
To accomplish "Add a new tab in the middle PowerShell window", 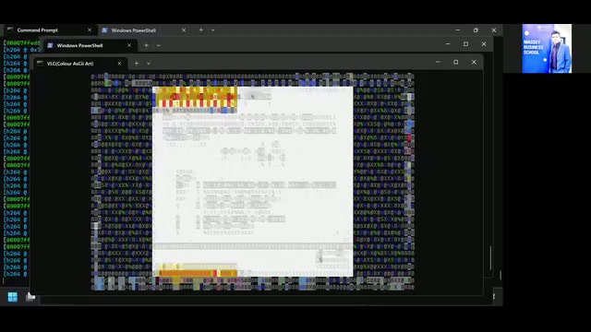I will coord(146,45).
